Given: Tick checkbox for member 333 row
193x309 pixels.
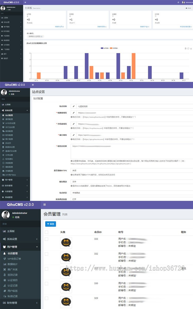Looking at the screenshot, I should pos(46,239).
